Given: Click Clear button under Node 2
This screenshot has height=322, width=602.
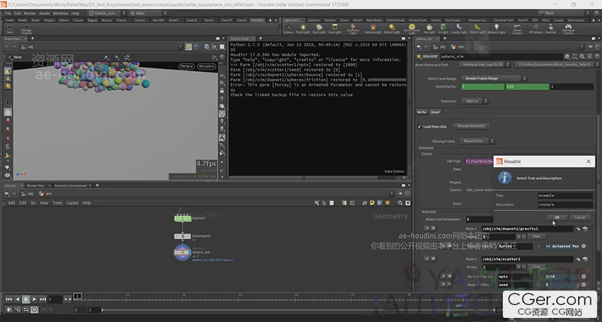Looking at the screenshot, I should pyautogui.click(x=536, y=267).
